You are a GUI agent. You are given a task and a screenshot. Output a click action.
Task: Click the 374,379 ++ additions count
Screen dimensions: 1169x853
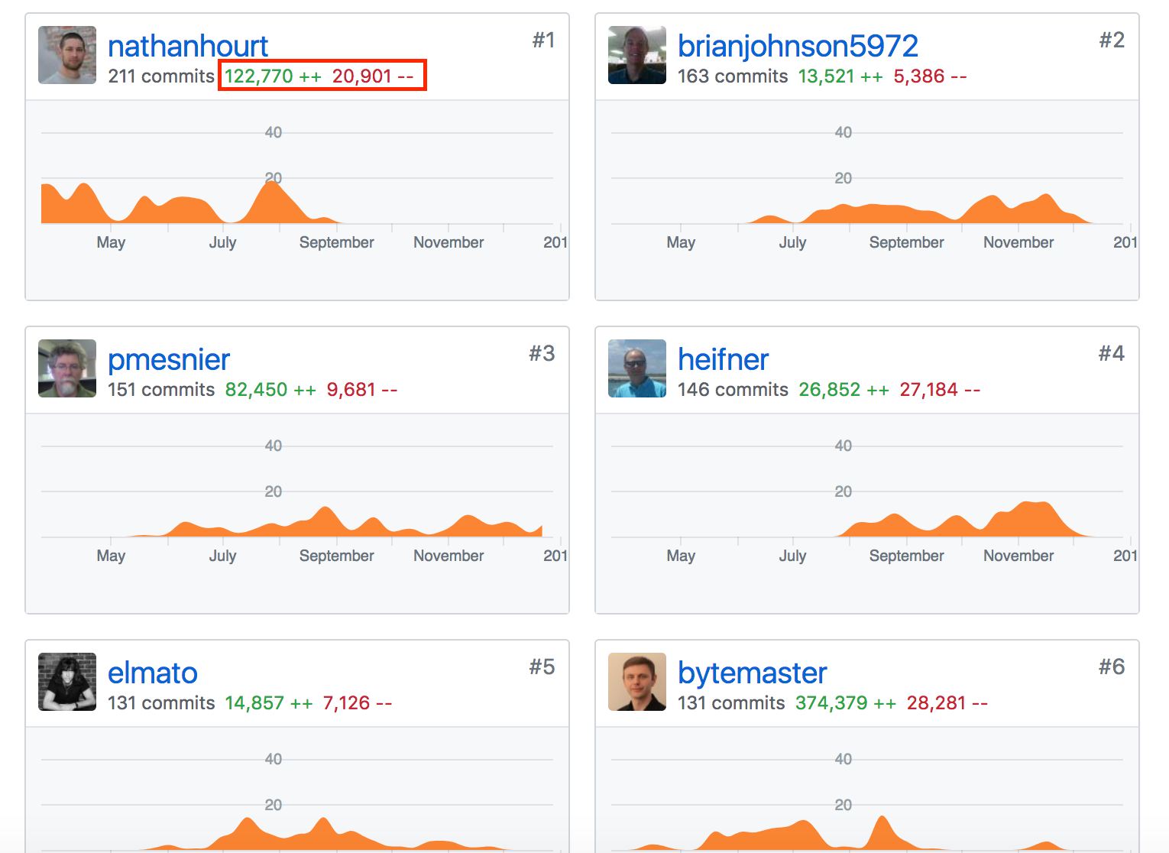pos(846,703)
